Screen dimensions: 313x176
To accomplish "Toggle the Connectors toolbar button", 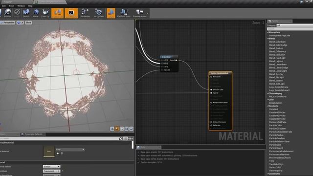I will click(58, 13).
